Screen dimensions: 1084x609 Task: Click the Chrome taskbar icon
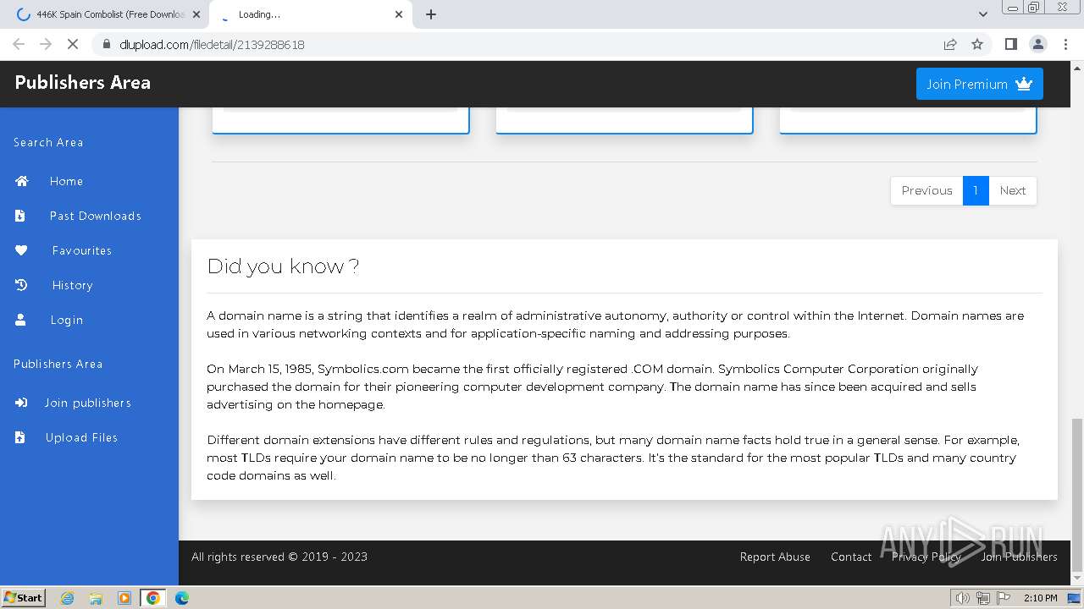tap(153, 598)
